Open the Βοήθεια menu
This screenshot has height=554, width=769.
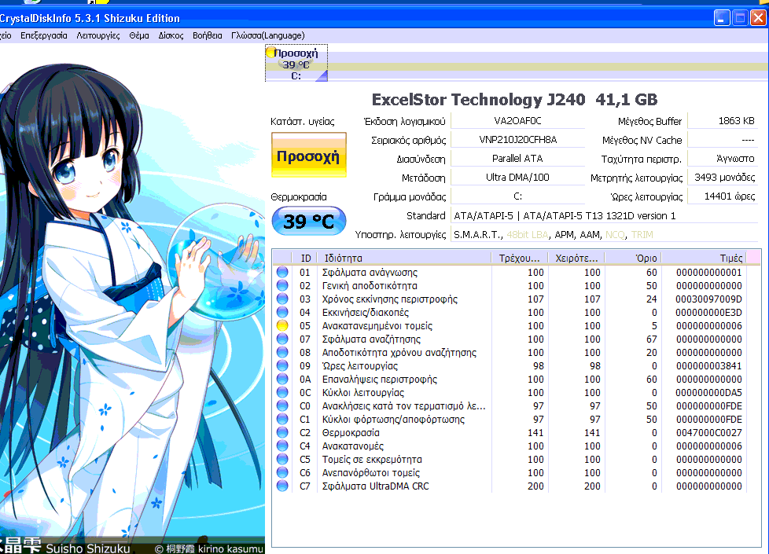tap(207, 35)
